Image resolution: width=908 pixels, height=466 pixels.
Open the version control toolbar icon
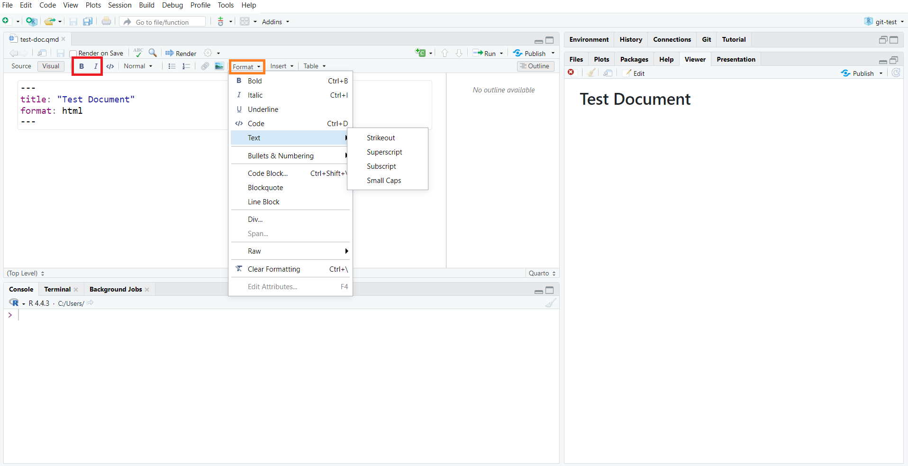click(x=221, y=21)
